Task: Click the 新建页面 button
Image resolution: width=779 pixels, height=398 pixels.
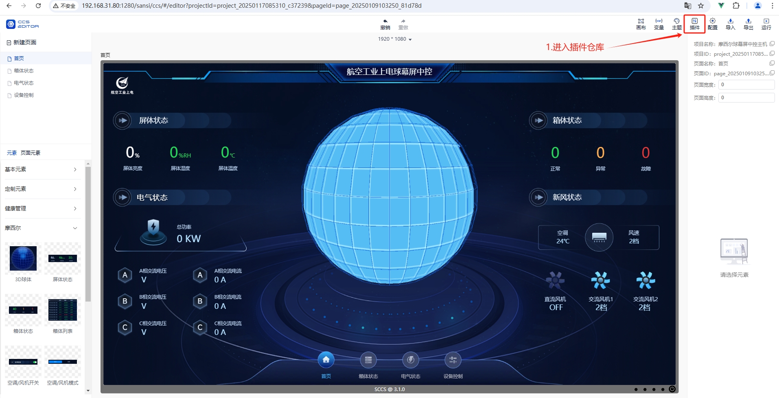Action: click(x=22, y=42)
